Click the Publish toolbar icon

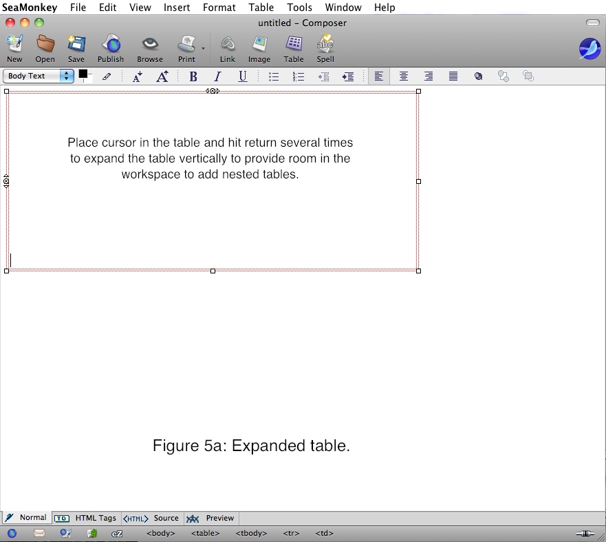click(110, 45)
